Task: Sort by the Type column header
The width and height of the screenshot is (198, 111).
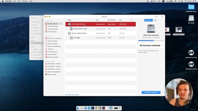Action: click(x=97, y=20)
